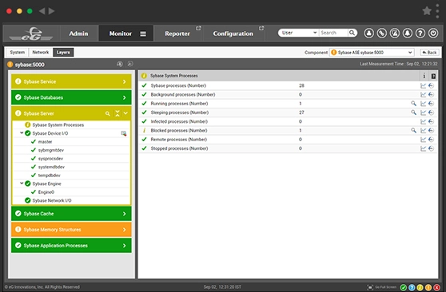Click the hamburger menu icon beside Monitor
Image resolution: width=446 pixels, height=292 pixels.
[x=143, y=34]
